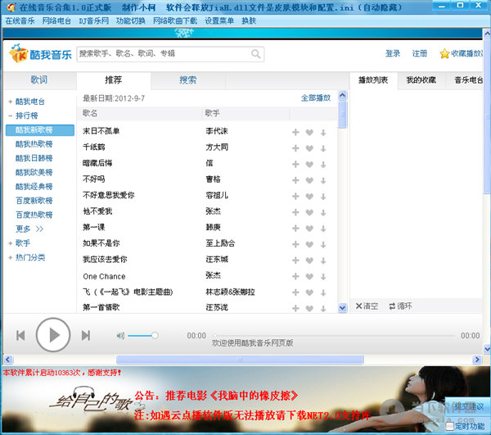Screen dimensions: 491x435
Task: Mute audio with the speaker icon
Action: tap(120, 336)
